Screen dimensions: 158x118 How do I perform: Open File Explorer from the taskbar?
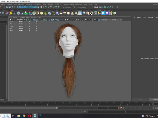tap(19, 116)
